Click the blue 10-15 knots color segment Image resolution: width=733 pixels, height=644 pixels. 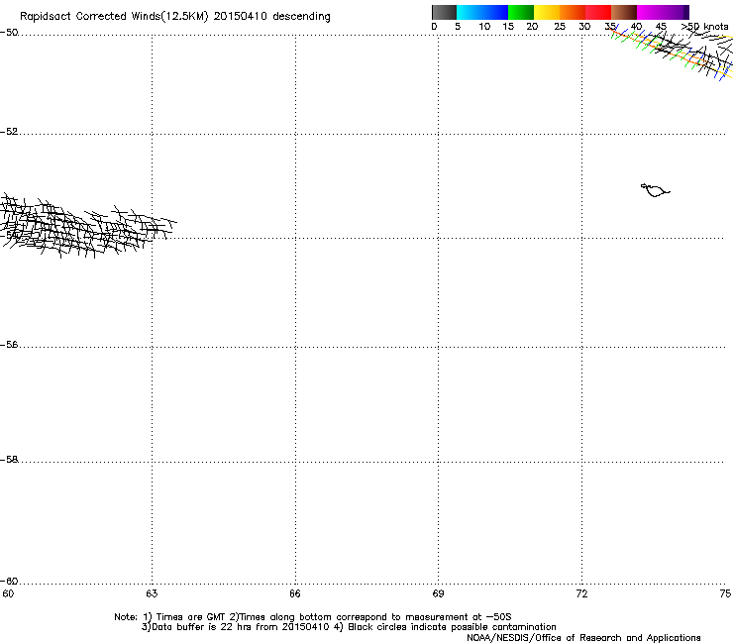[495, 12]
